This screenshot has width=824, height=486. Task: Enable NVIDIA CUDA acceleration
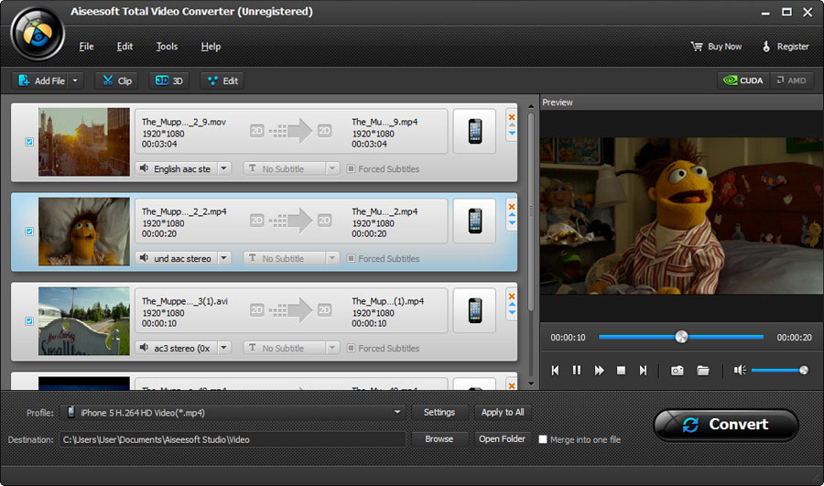coord(743,81)
